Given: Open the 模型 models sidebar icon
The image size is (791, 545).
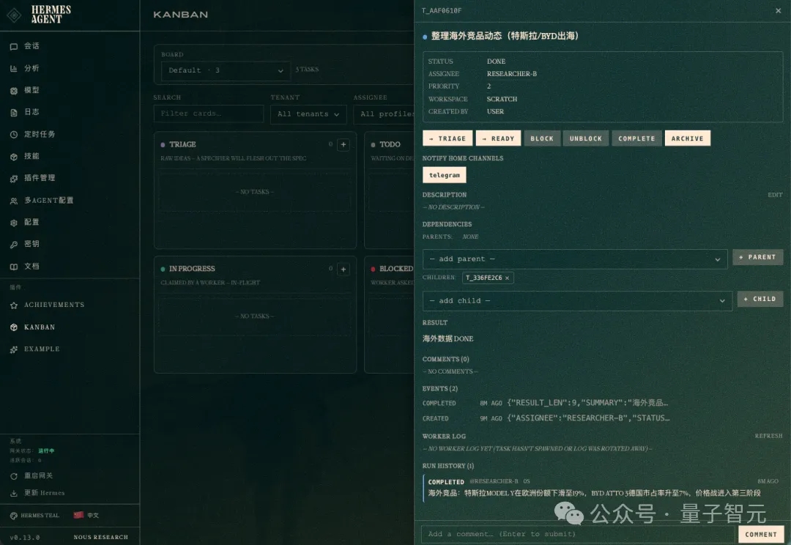Looking at the screenshot, I should pos(14,91).
